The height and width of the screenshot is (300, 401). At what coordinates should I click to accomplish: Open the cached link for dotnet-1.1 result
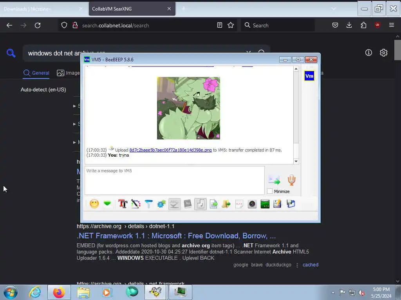coord(311,265)
